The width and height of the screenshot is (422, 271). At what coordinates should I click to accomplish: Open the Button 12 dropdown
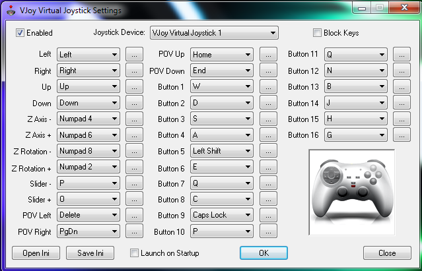click(356, 71)
